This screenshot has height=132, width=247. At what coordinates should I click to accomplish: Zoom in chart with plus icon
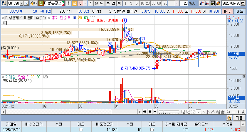[x=238, y=112]
